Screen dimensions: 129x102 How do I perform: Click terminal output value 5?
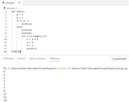4,88
